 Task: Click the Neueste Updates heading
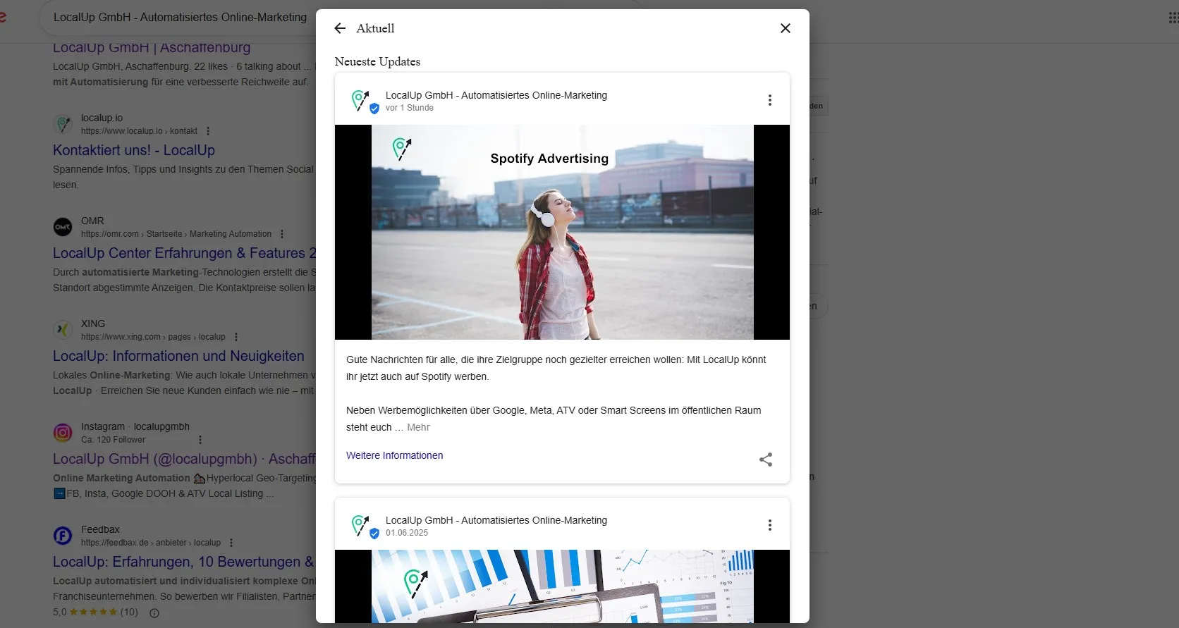[377, 61]
